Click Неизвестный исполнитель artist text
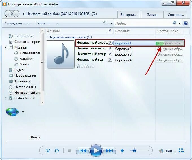 [x=91, y=48]
